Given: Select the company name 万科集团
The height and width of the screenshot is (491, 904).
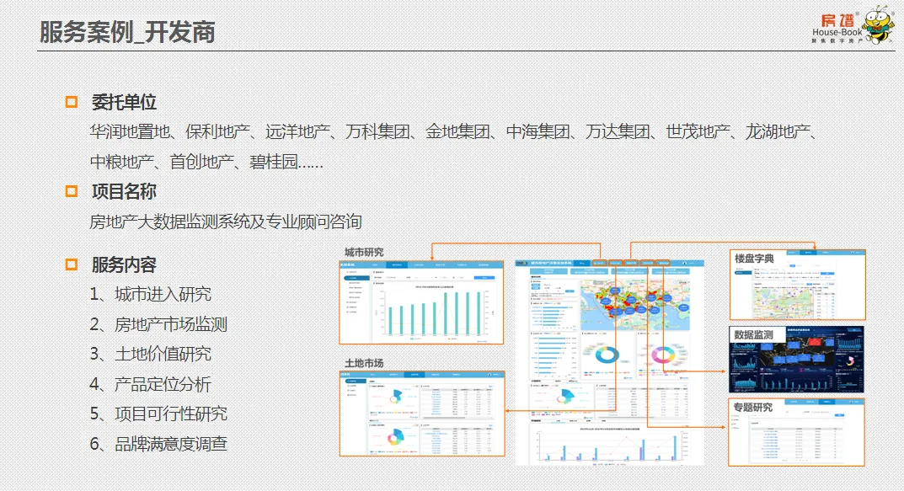Looking at the screenshot, I should 377,131.
